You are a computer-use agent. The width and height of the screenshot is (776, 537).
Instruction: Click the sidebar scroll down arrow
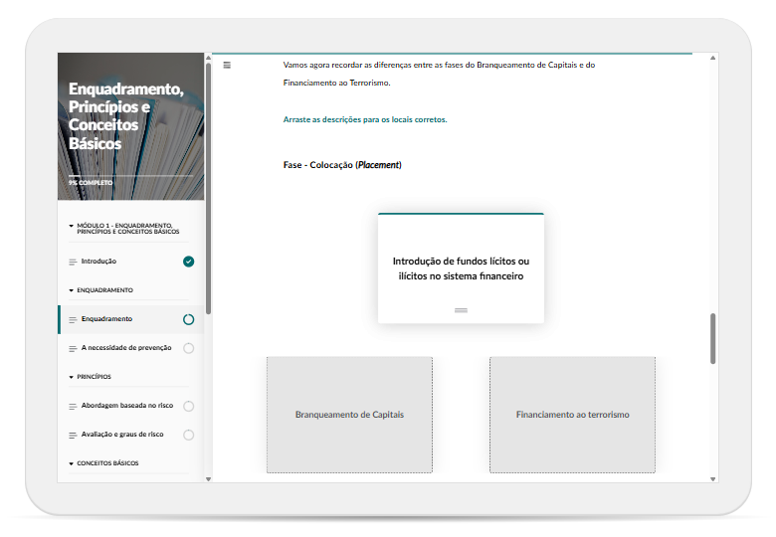(208, 478)
